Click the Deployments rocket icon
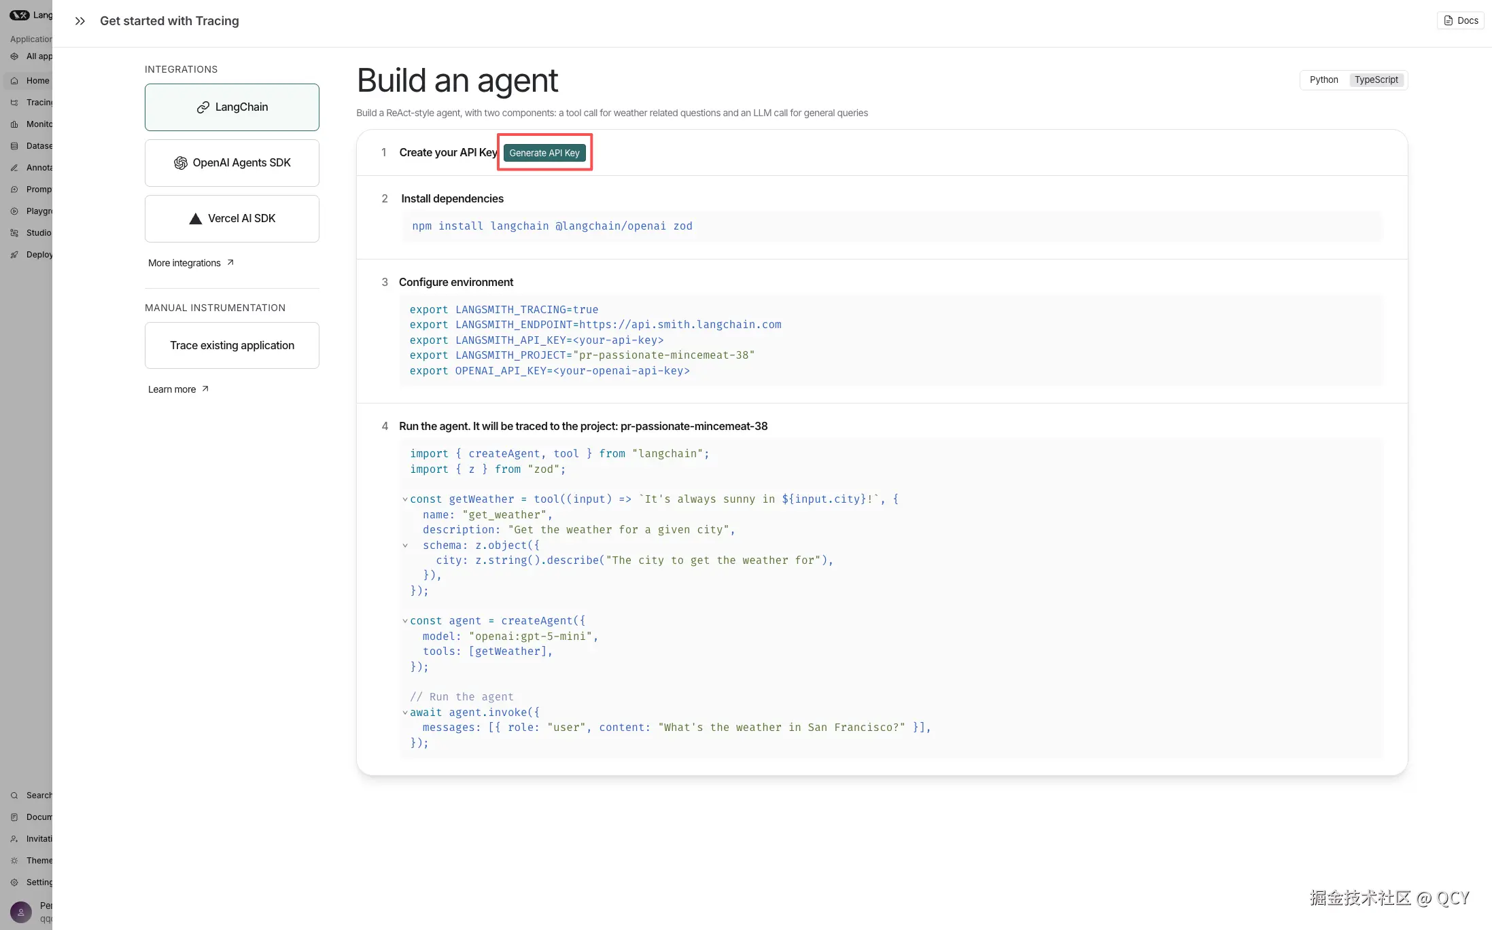The height and width of the screenshot is (930, 1492). 14,255
